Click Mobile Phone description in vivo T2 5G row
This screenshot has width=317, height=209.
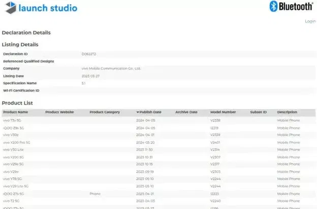(289, 201)
